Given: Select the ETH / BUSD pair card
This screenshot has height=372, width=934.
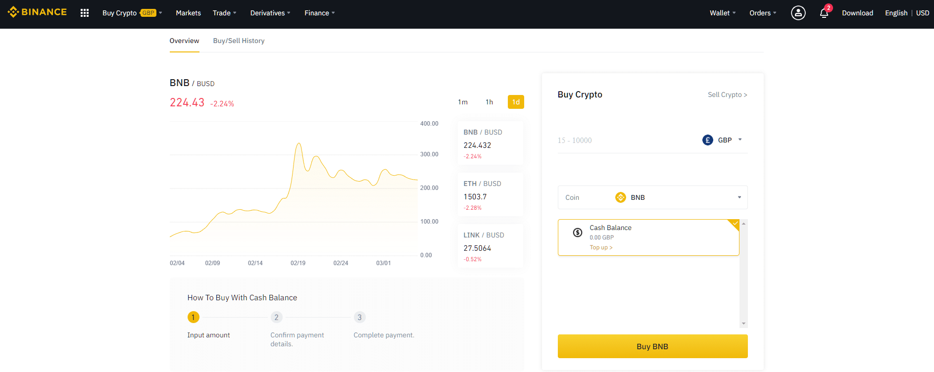Looking at the screenshot, I should 491,194.
